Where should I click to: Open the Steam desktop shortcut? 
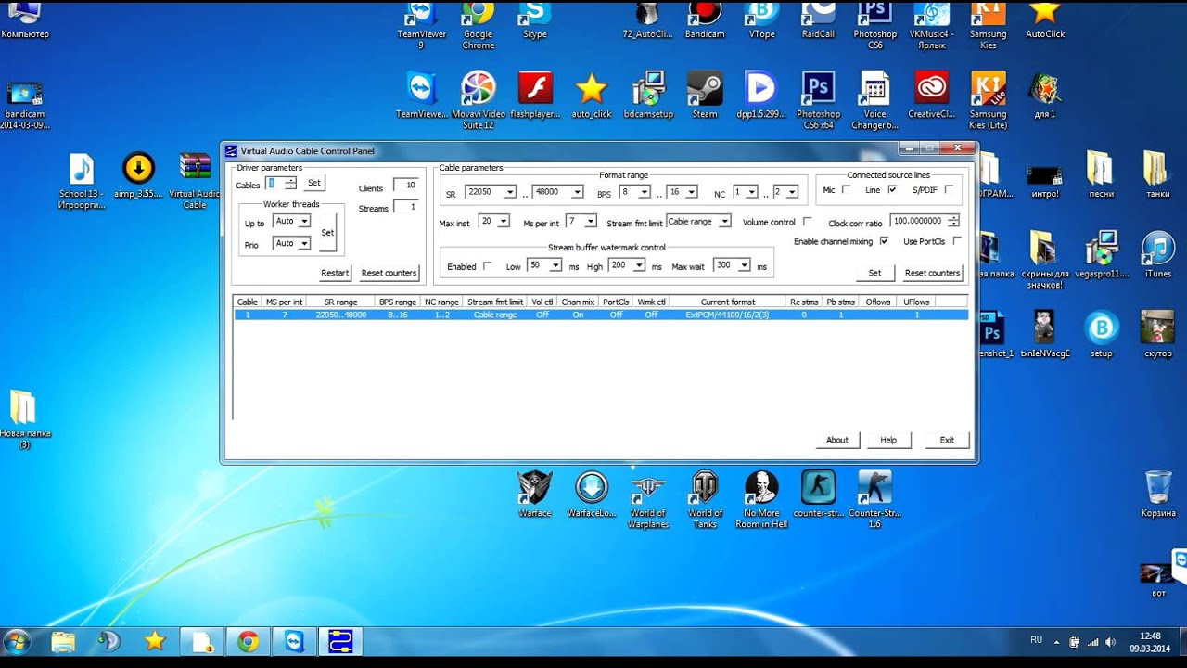click(x=705, y=95)
